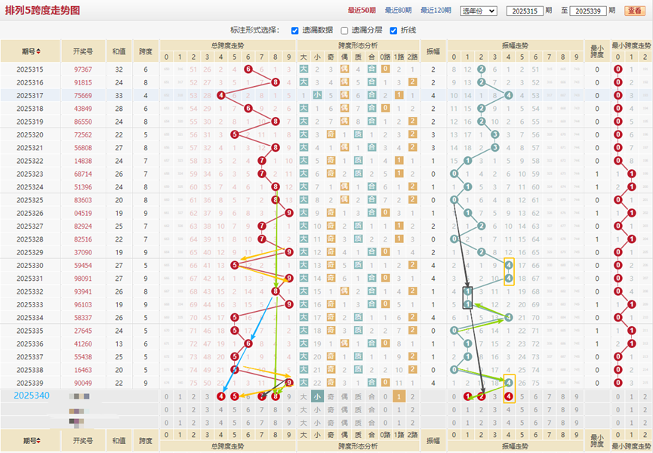
Task: Click the 排列5跨度走势图 page title
Action: (42, 11)
